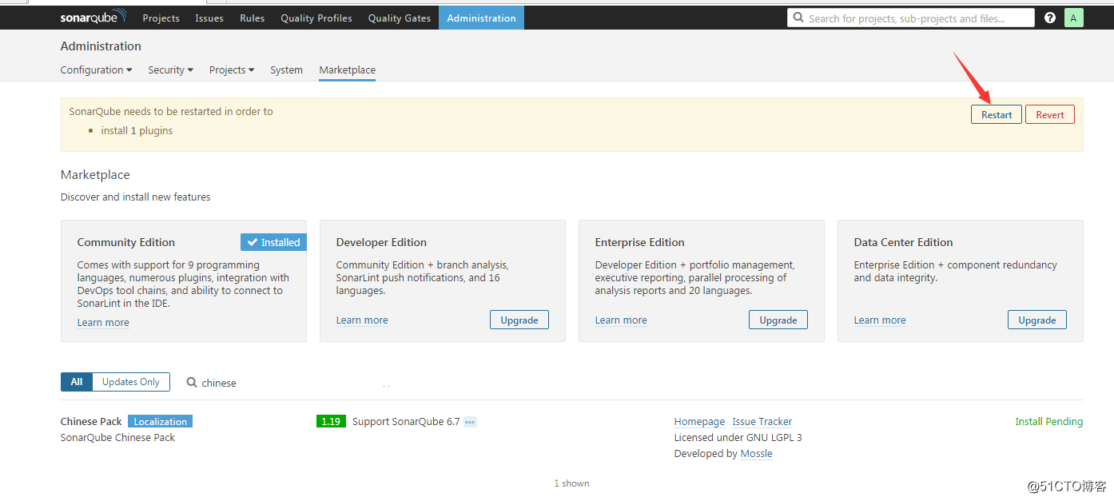
Task: Select the All plugins filter
Action: click(x=77, y=382)
